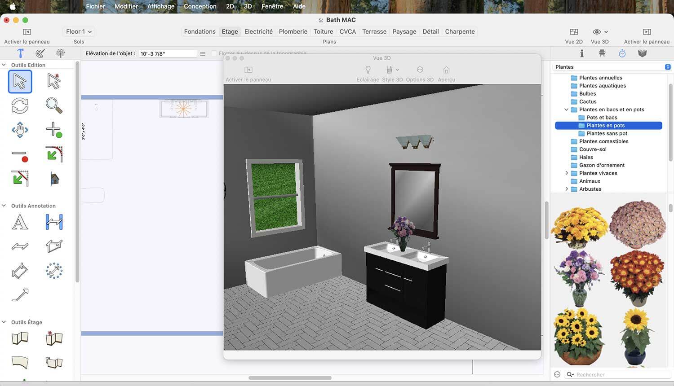This screenshot has height=386, width=674.
Task: Open the Plantes category dropdown
Action: click(x=612, y=67)
